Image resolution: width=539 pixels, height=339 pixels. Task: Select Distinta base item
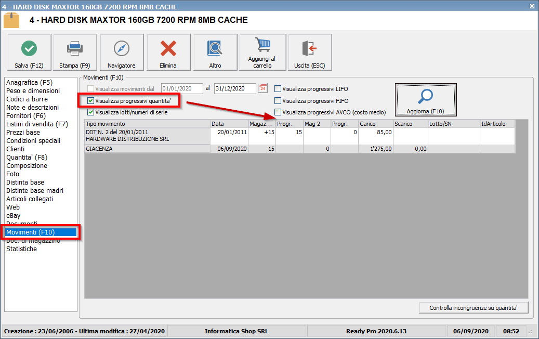(25, 182)
